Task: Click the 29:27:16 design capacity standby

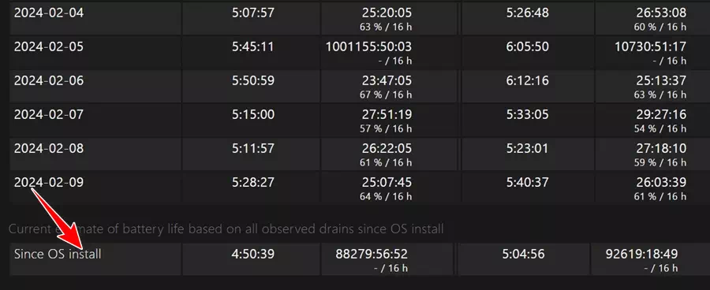Action: (661, 114)
